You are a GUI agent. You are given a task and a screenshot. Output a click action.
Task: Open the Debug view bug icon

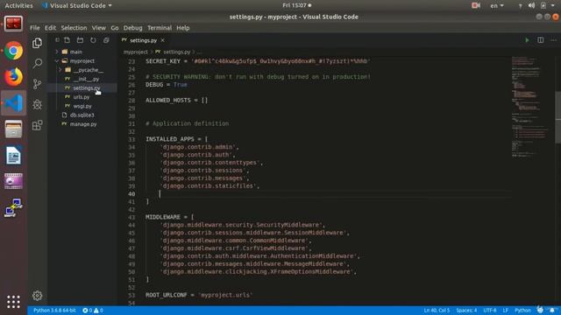[x=37, y=104]
